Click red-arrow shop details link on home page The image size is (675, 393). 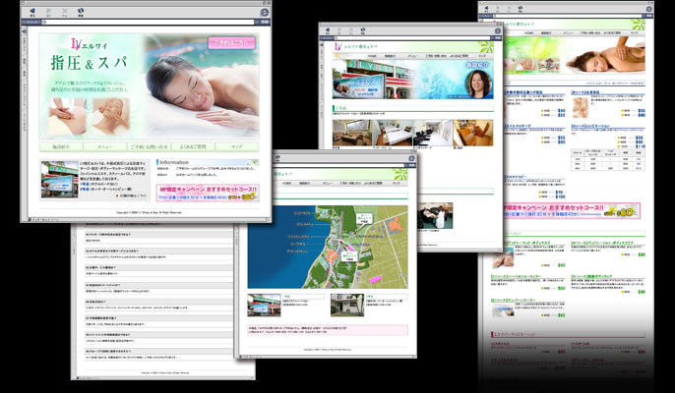[131, 196]
